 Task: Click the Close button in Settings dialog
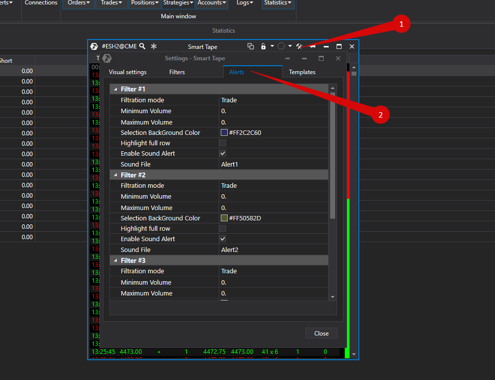click(321, 334)
